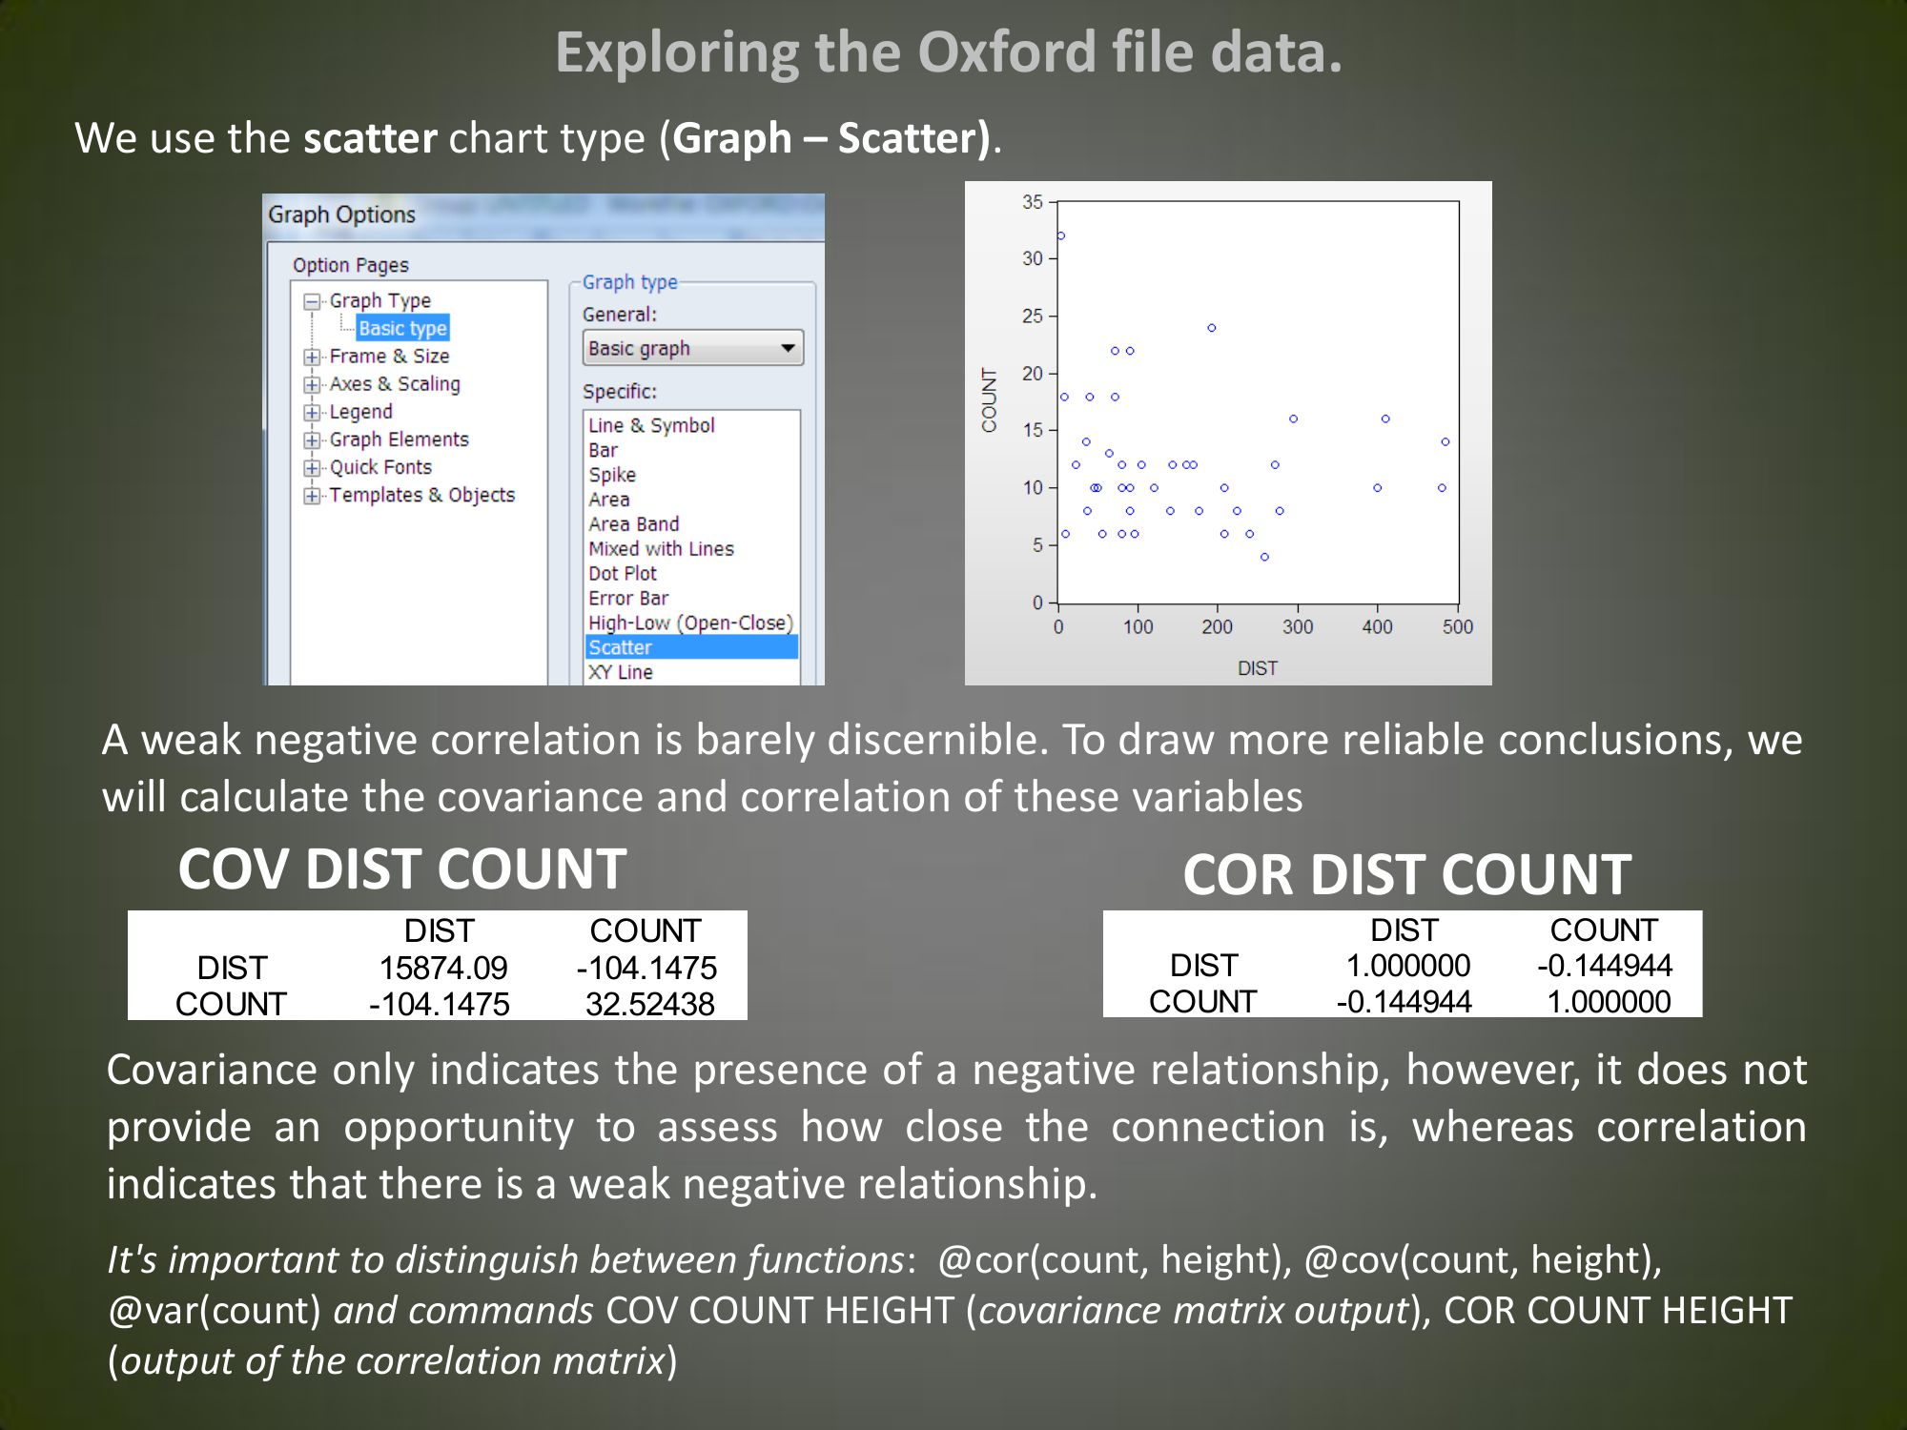Click the scatter plot chart image
The width and height of the screenshot is (1907, 1430).
(x=1228, y=433)
